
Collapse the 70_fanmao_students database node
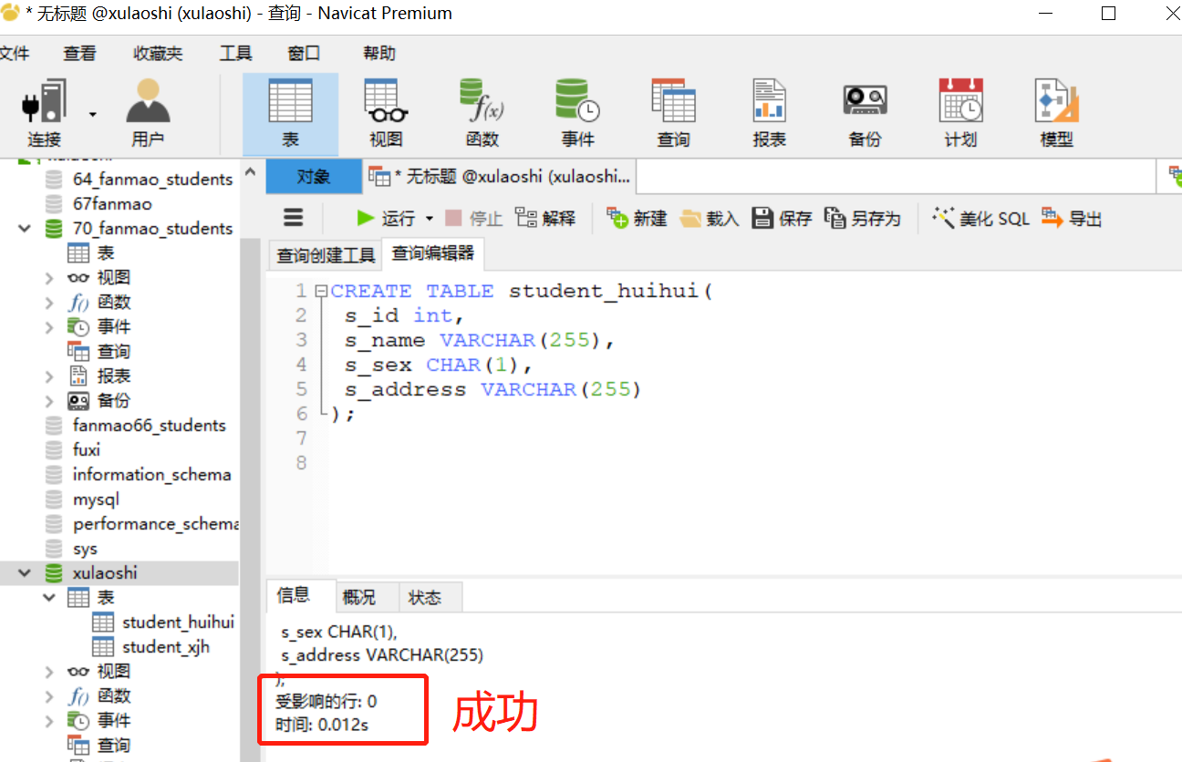(25, 228)
